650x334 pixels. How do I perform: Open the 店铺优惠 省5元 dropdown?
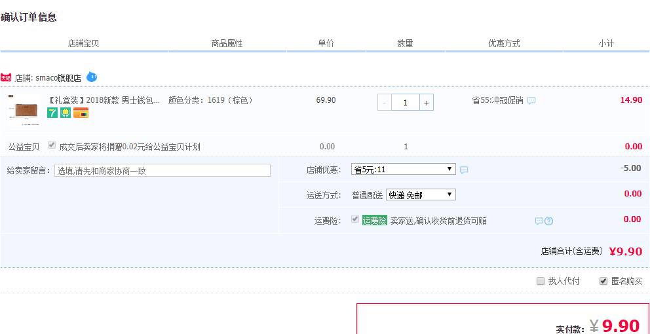pyautogui.click(x=404, y=169)
